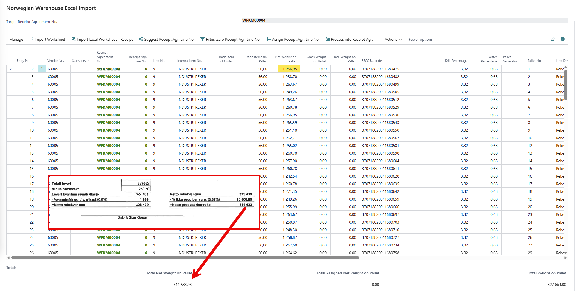Open the Manage menu
Viewport: 576px width, 296px height.
[16, 39]
